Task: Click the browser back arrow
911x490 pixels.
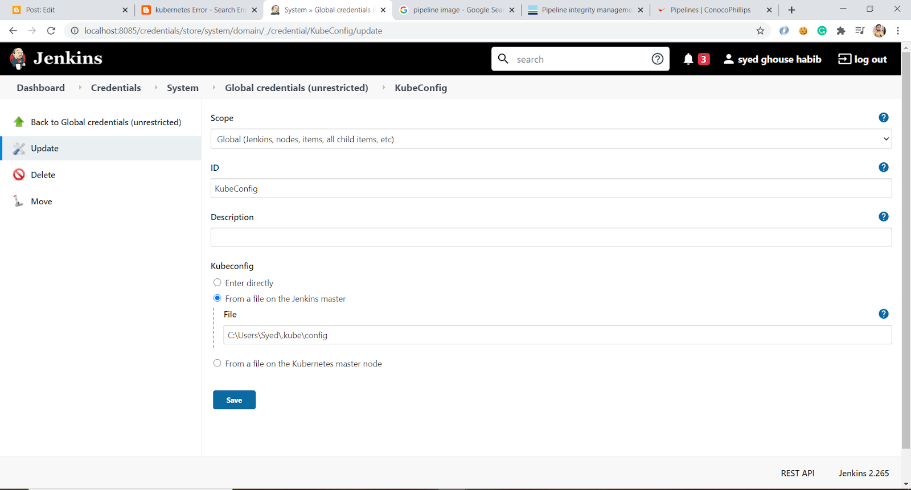Action: coord(13,31)
